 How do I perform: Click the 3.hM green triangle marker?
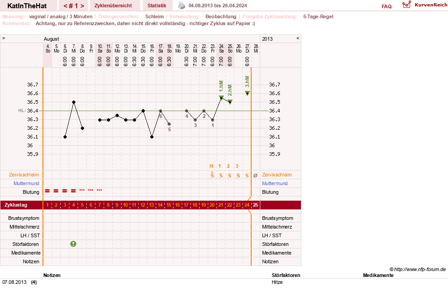tap(248, 93)
